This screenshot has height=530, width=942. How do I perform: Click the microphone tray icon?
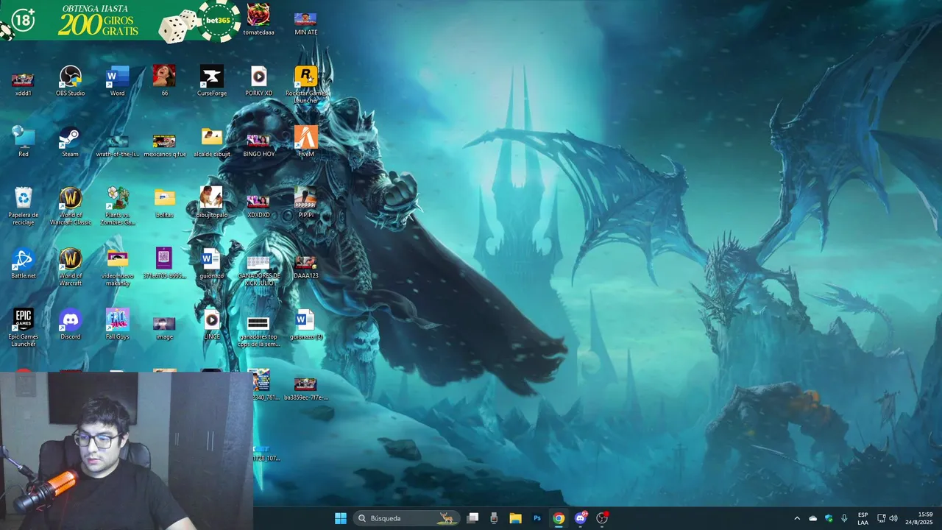click(844, 518)
